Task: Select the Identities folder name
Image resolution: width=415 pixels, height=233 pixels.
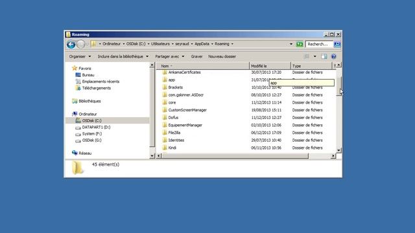Action: 176,140
